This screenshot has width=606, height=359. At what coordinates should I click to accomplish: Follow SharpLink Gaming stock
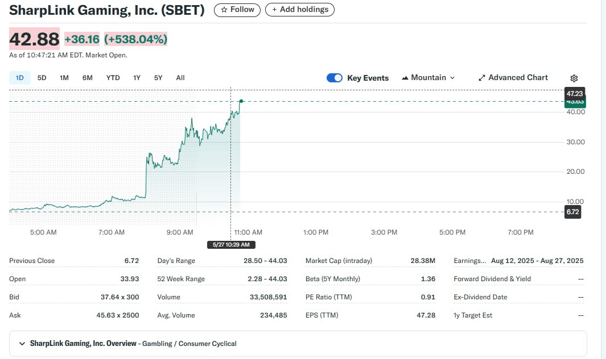coord(237,10)
